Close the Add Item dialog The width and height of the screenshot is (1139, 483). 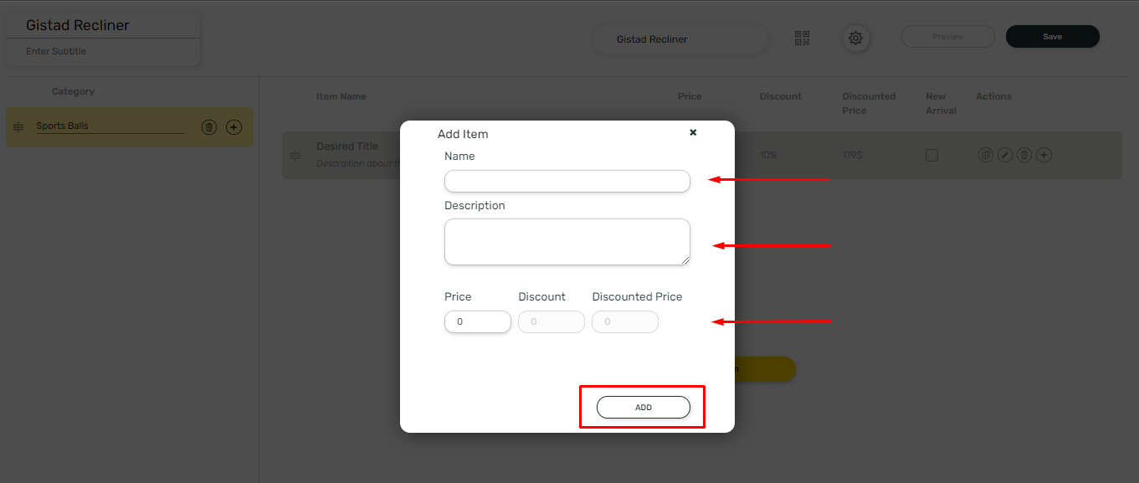tap(693, 132)
